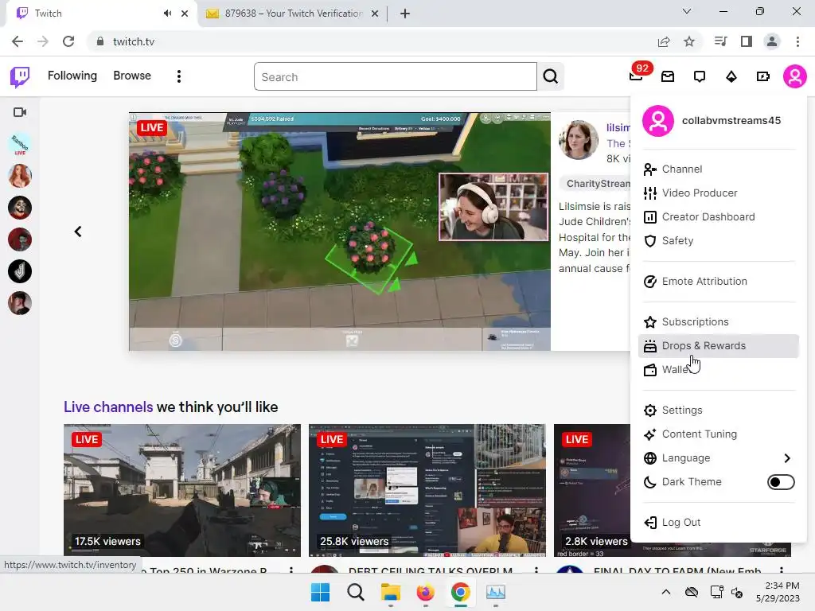This screenshot has height=611, width=815.
Task: Open the Chrome profile icon
Action: click(772, 41)
